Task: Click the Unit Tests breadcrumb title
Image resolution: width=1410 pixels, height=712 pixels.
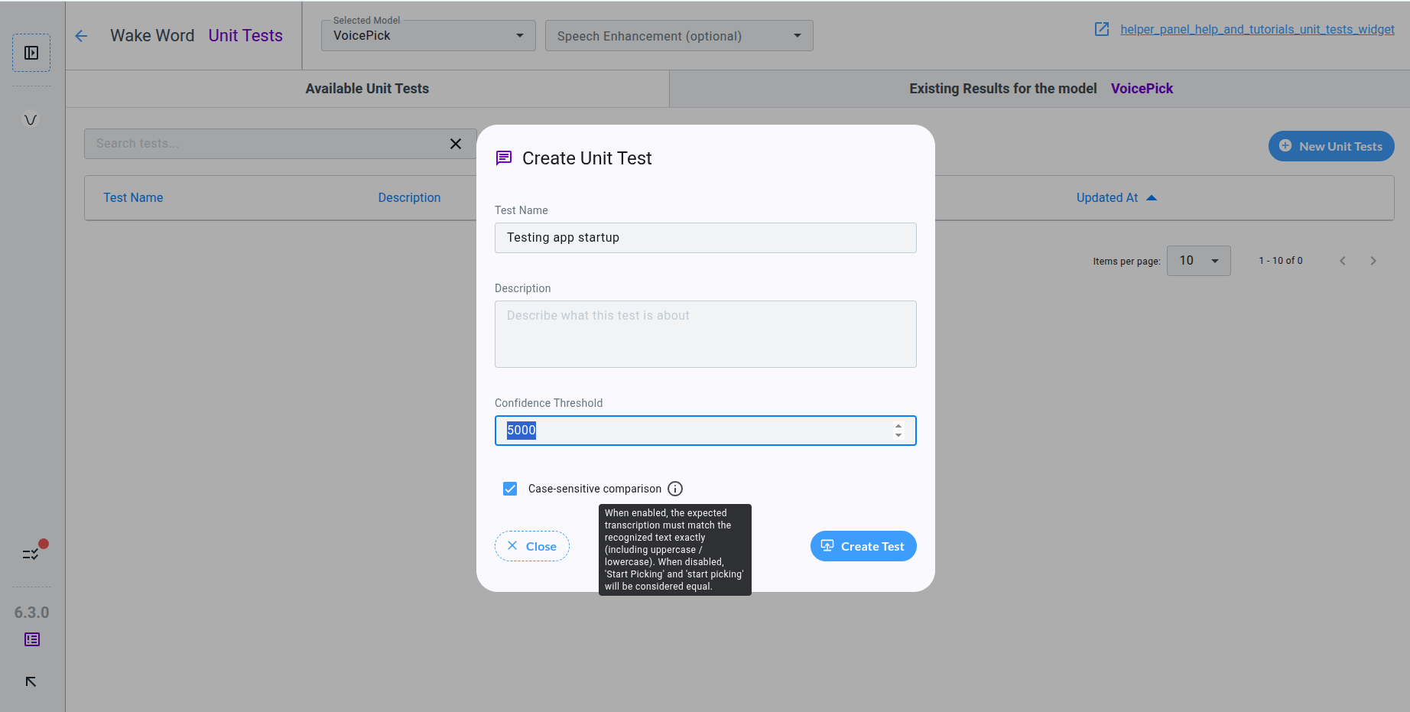Action: [x=245, y=36]
